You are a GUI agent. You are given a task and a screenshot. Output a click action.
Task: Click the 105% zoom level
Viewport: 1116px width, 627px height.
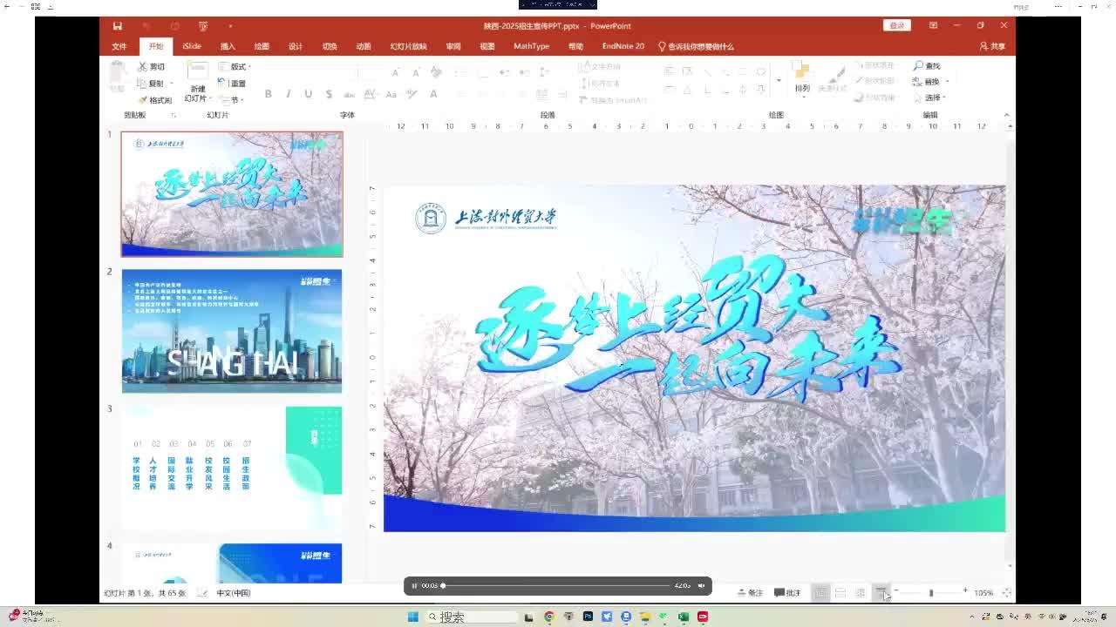point(983,593)
